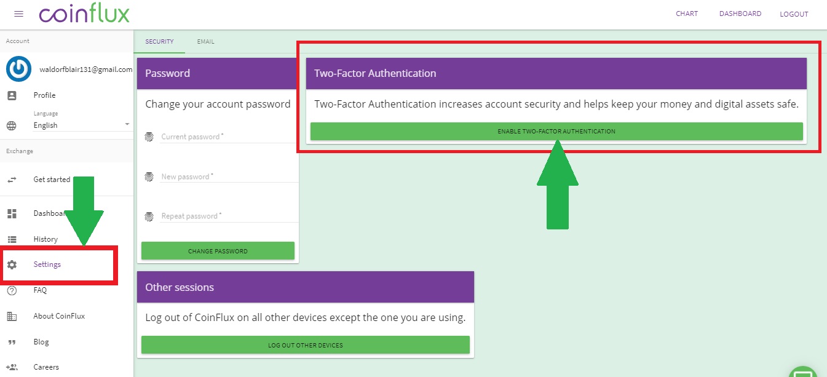Open the hamburger menu icon

coord(18,14)
